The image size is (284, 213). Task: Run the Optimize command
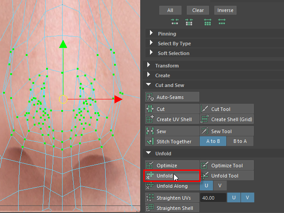(x=172, y=166)
